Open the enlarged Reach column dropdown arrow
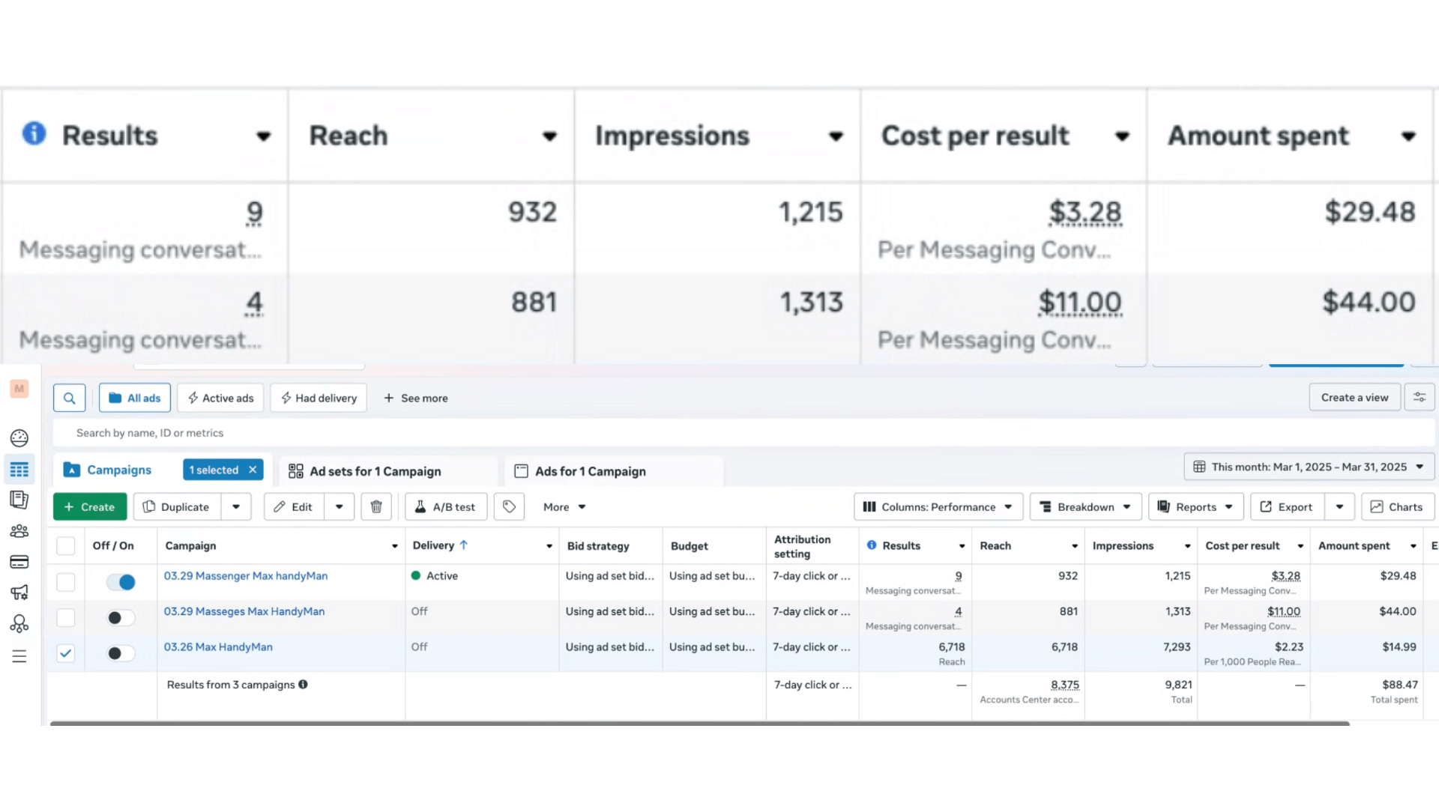Image resolution: width=1439 pixels, height=809 pixels. click(550, 136)
